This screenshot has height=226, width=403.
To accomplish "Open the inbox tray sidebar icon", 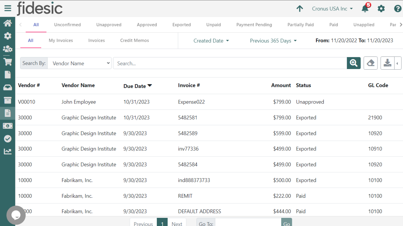I will tap(8, 87).
